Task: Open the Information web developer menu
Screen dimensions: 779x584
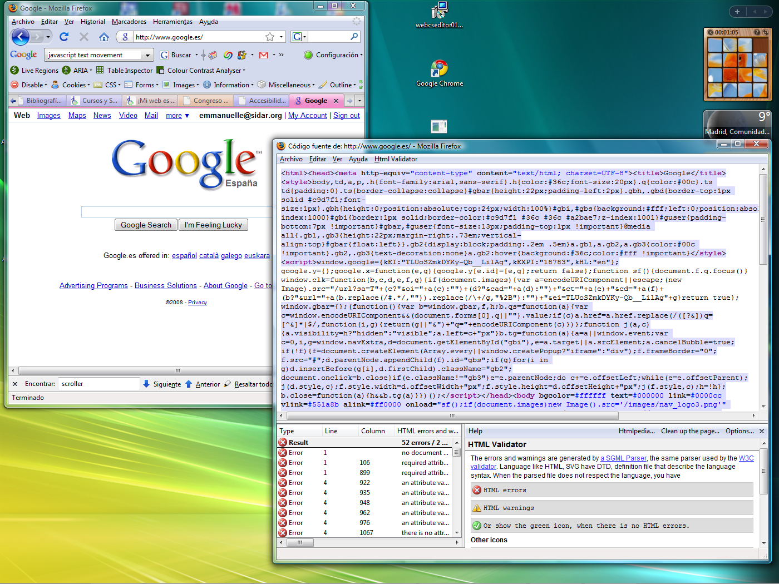Action: tap(228, 85)
